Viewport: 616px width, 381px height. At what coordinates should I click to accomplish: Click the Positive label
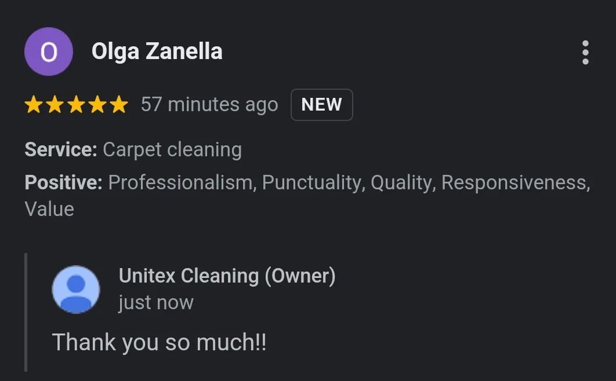coord(64,182)
